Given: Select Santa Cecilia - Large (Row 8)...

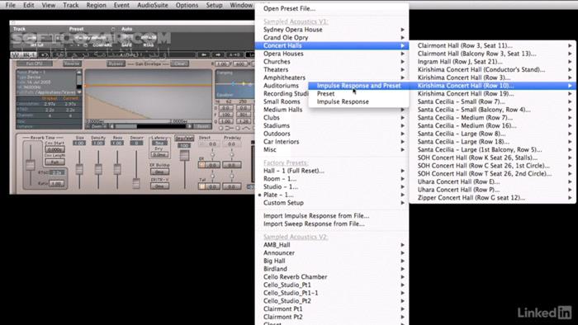Looking at the screenshot, I should click(492, 134).
